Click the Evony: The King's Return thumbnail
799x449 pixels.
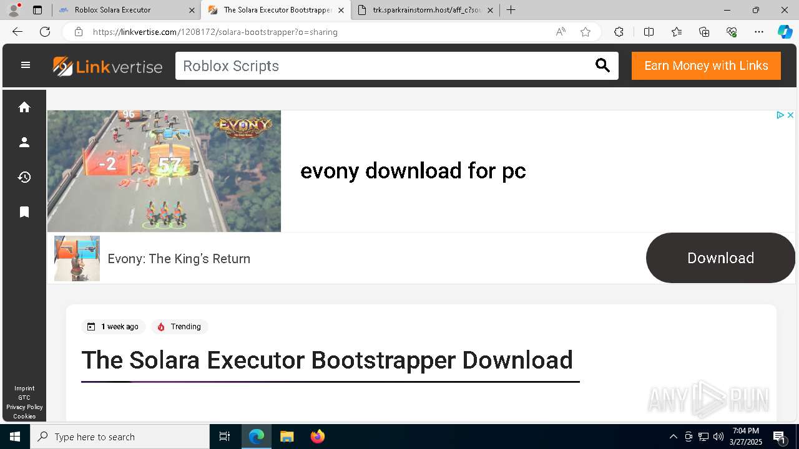pyautogui.click(x=77, y=258)
